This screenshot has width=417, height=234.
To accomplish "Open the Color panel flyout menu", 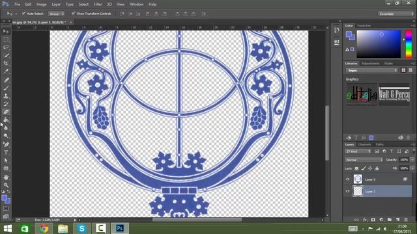I will click(x=412, y=25).
